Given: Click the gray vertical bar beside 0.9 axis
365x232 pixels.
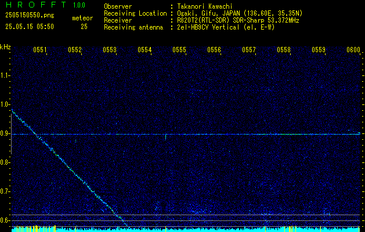Looking at the screenshot, I should point(11,134).
